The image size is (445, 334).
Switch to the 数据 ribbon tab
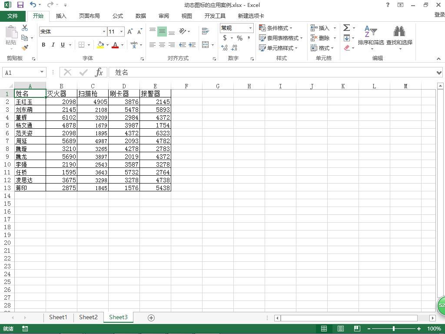click(x=140, y=16)
